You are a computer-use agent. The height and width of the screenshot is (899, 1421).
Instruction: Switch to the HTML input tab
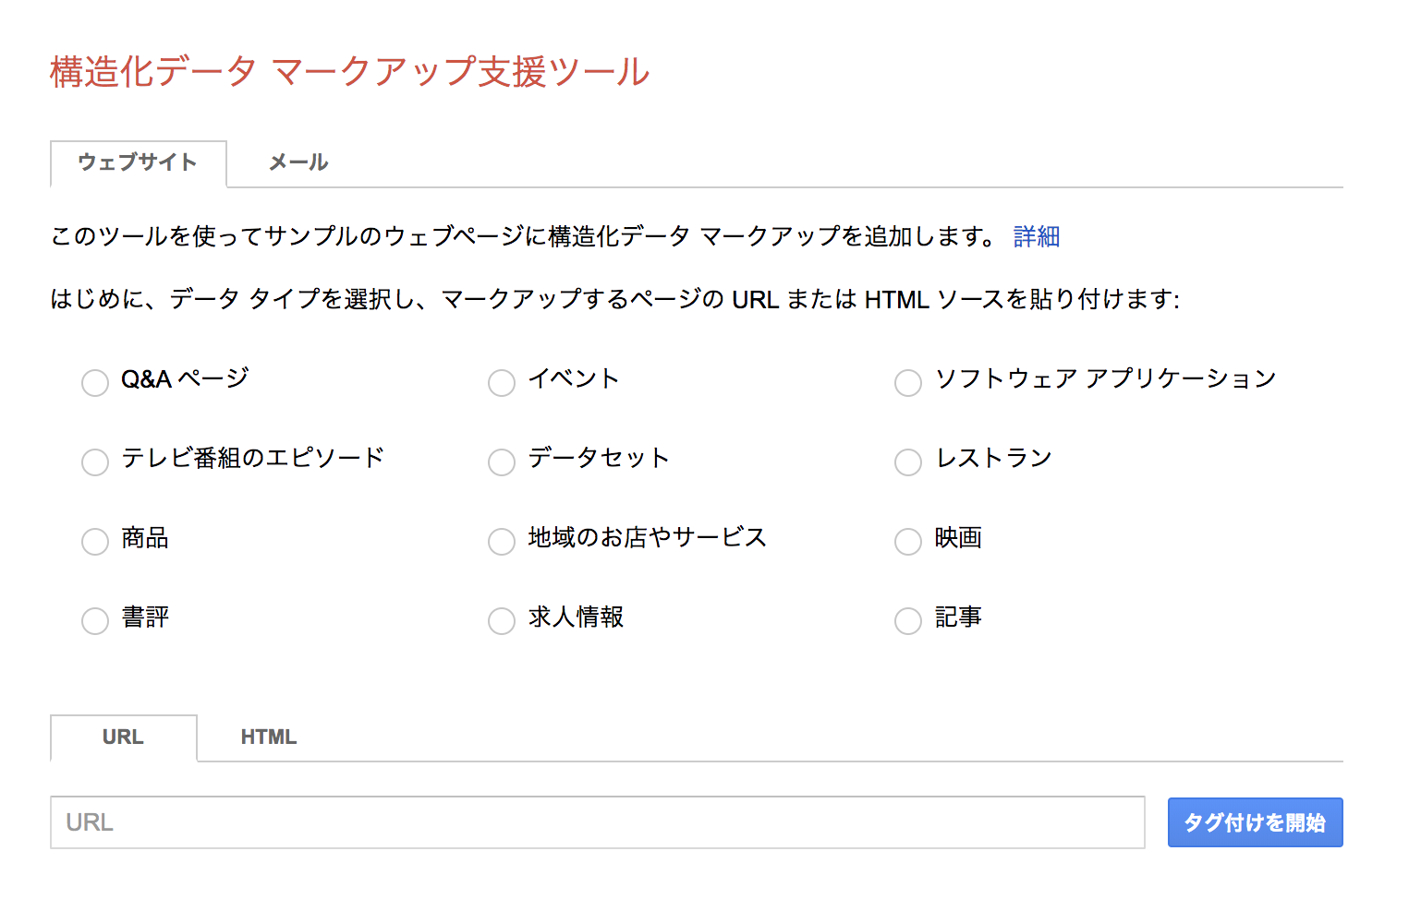pos(268,737)
